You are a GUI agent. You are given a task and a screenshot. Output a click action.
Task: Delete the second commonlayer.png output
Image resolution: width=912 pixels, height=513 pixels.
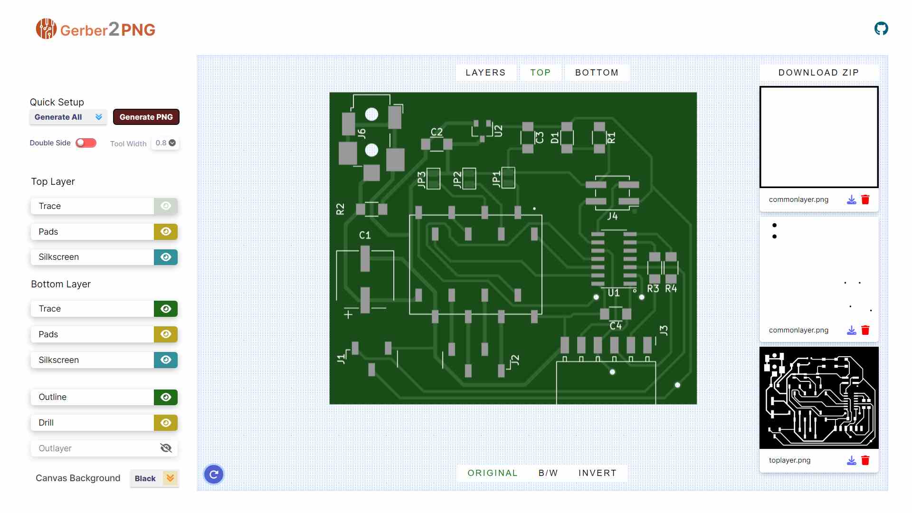[x=865, y=330]
